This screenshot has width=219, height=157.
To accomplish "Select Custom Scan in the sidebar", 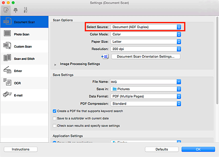I will point(24,46).
